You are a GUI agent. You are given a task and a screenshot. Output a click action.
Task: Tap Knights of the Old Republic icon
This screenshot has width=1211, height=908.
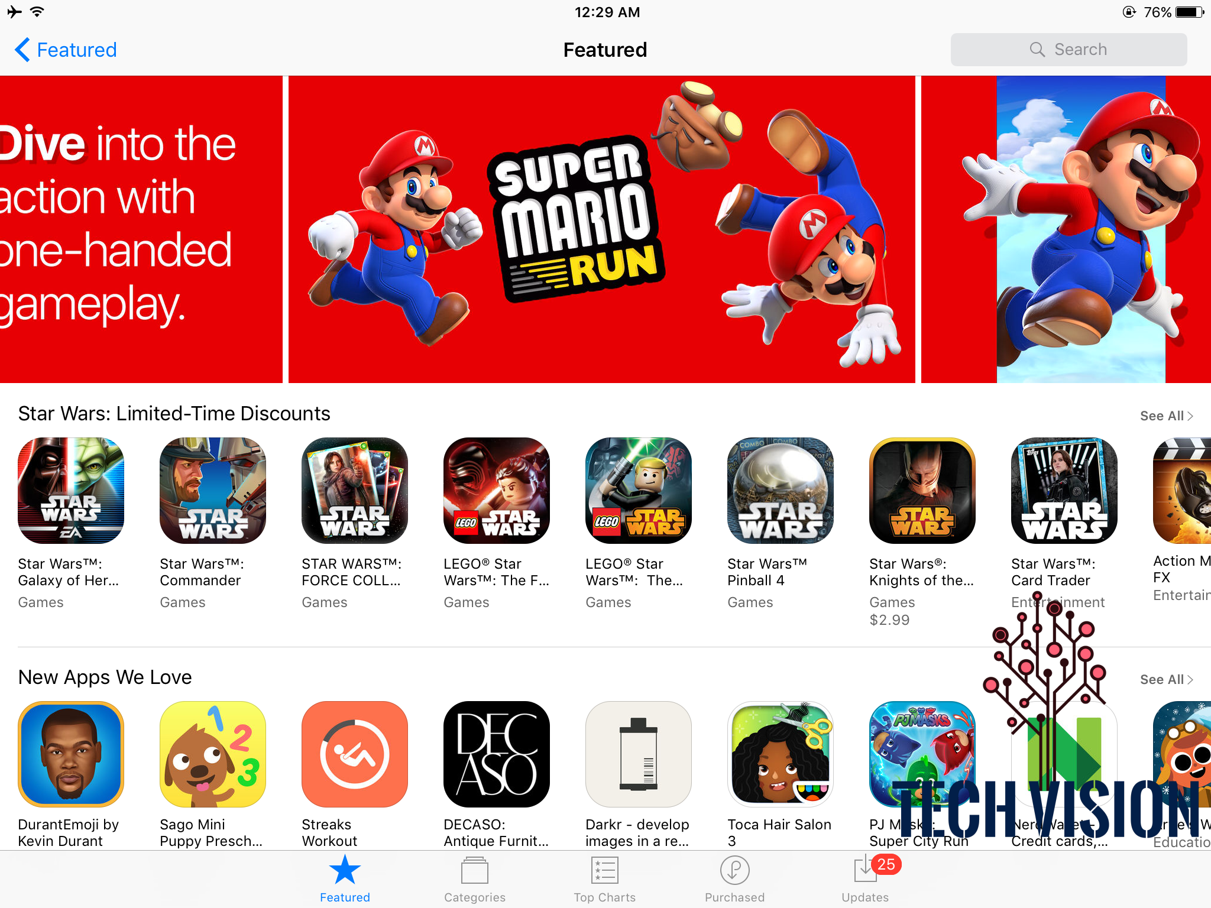pyautogui.click(x=922, y=491)
